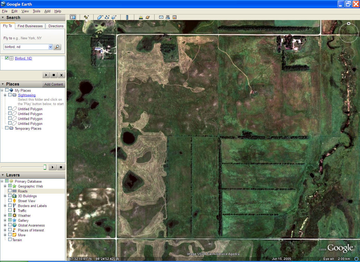Click the north-up compass ring
This screenshot has width=360, height=262.
click(349, 33)
